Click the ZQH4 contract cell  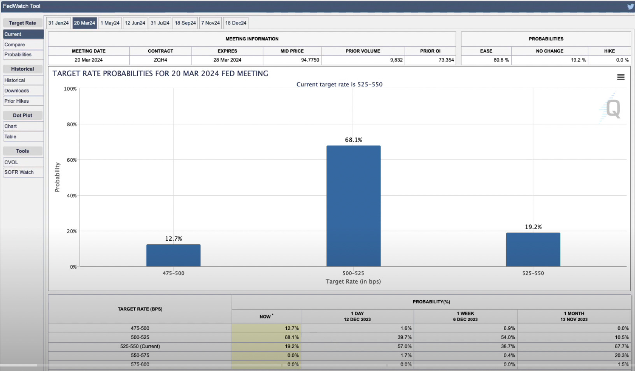tap(160, 60)
